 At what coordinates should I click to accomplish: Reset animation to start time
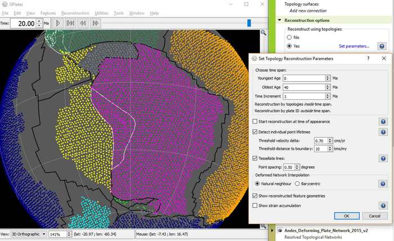click(x=70, y=23)
